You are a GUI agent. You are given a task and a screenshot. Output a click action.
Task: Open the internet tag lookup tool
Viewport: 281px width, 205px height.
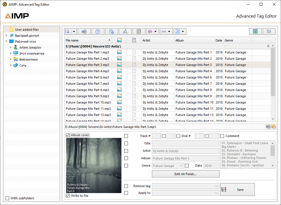[x=111, y=31]
